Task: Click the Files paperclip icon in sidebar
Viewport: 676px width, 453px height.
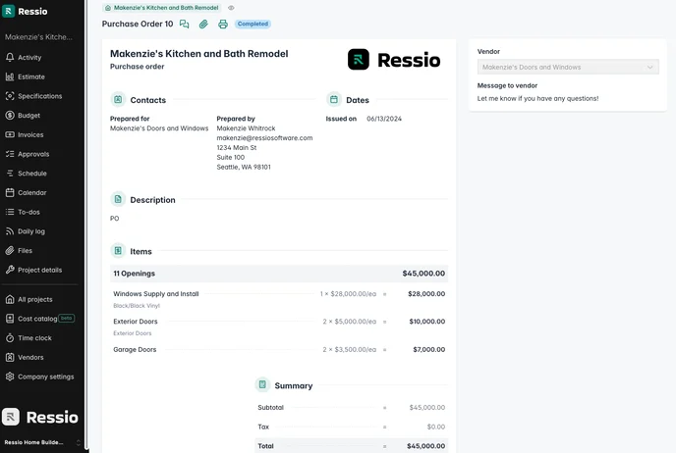Action: (x=10, y=251)
